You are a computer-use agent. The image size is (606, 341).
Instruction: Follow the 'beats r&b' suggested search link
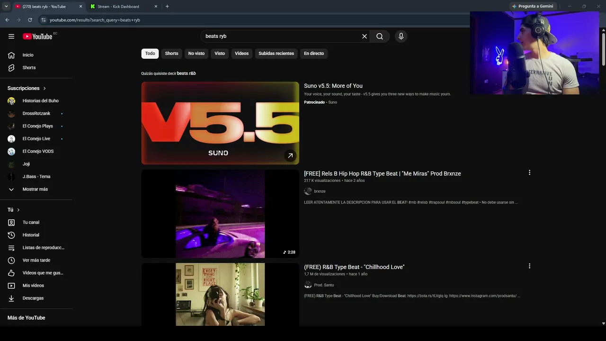[187, 73]
